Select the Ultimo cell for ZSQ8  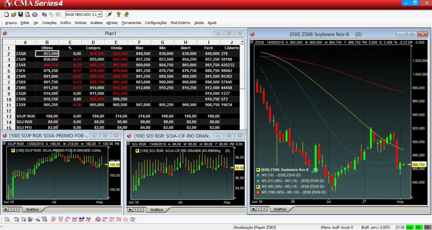coord(47,53)
